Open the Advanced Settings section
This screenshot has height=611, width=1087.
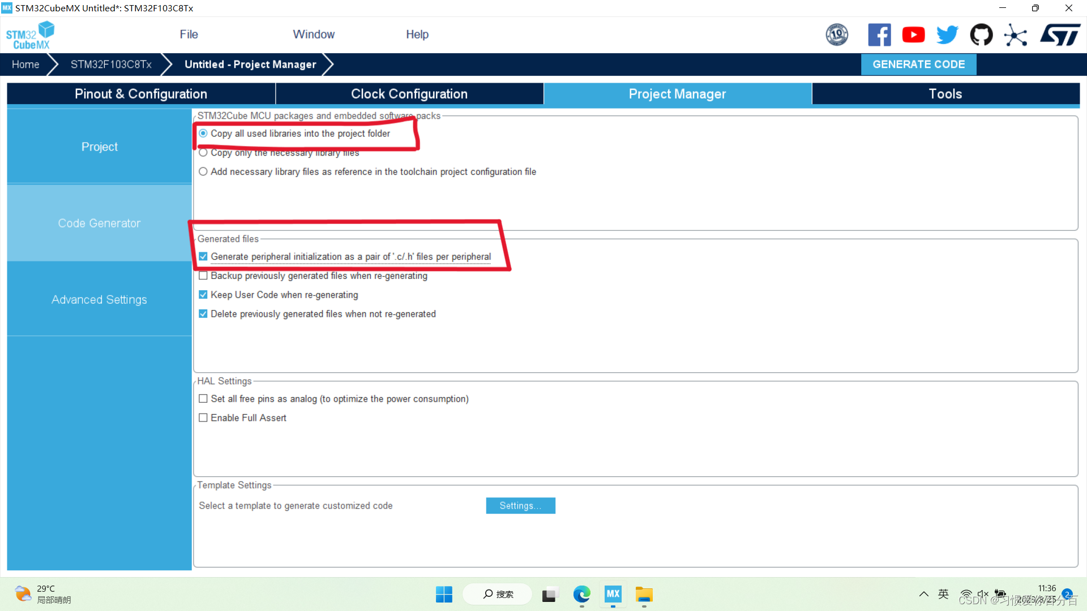tap(99, 300)
